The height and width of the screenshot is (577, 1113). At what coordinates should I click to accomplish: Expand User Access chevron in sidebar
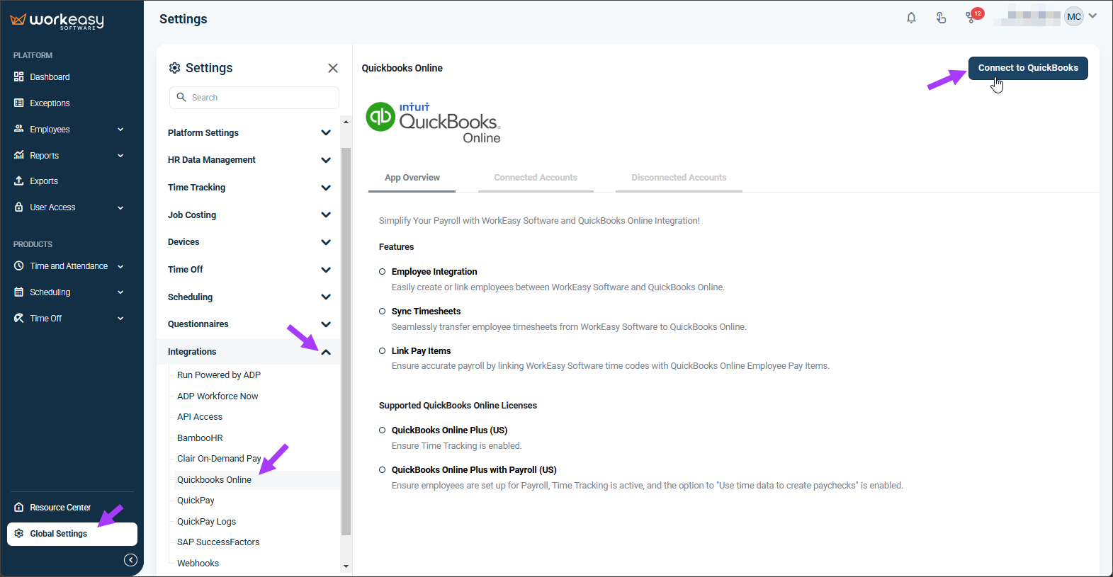click(120, 207)
